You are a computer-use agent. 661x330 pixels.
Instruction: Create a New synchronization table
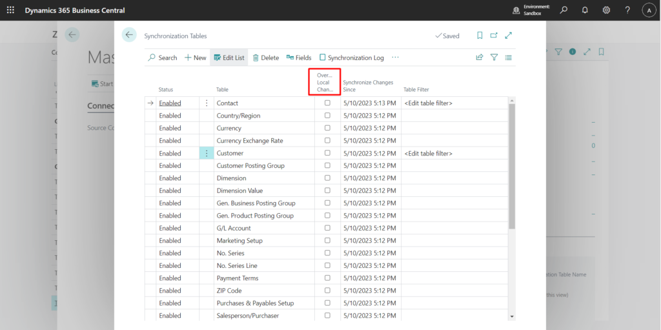click(195, 57)
